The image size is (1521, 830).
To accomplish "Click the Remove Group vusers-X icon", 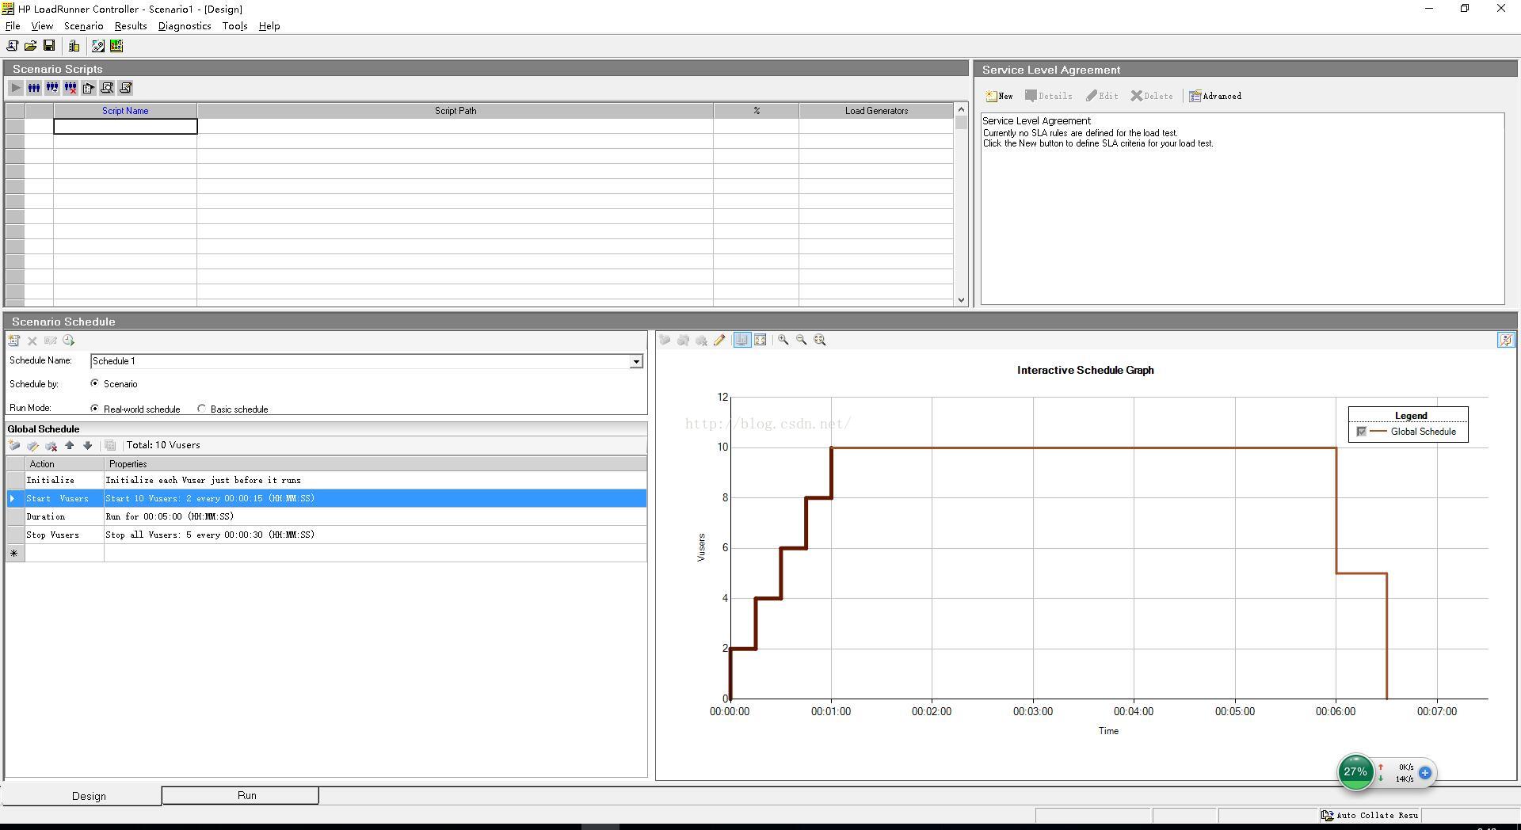I will click(71, 88).
